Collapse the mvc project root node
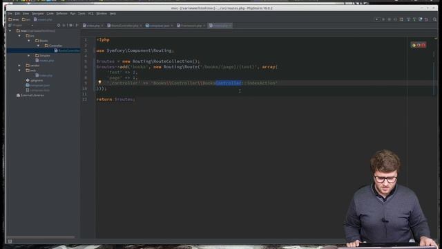The height and width of the screenshot is (249, 442). 10,30
